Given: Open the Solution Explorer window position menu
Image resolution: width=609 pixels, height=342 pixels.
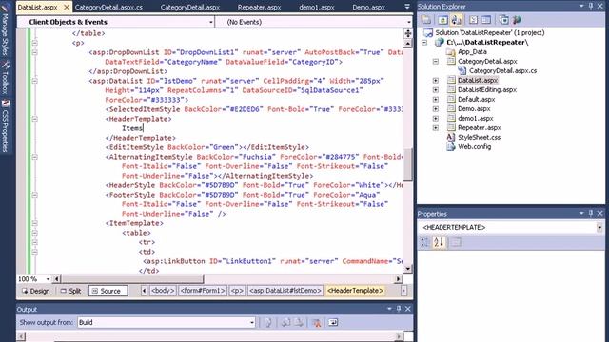Looking at the screenshot, I should click(x=581, y=7).
